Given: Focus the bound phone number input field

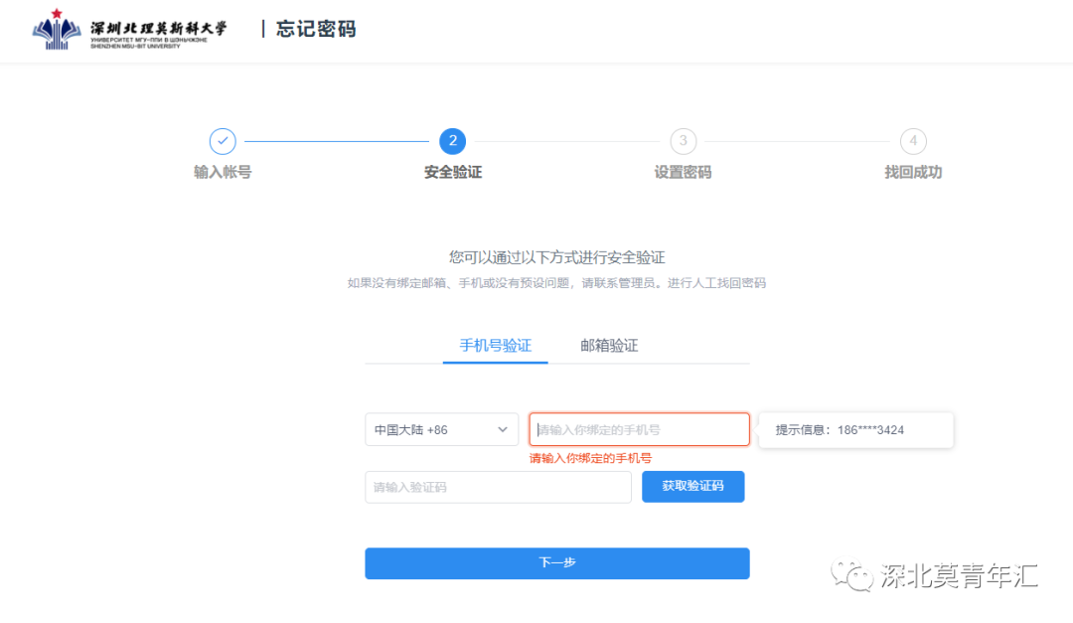Looking at the screenshot, I should point(639,430).
